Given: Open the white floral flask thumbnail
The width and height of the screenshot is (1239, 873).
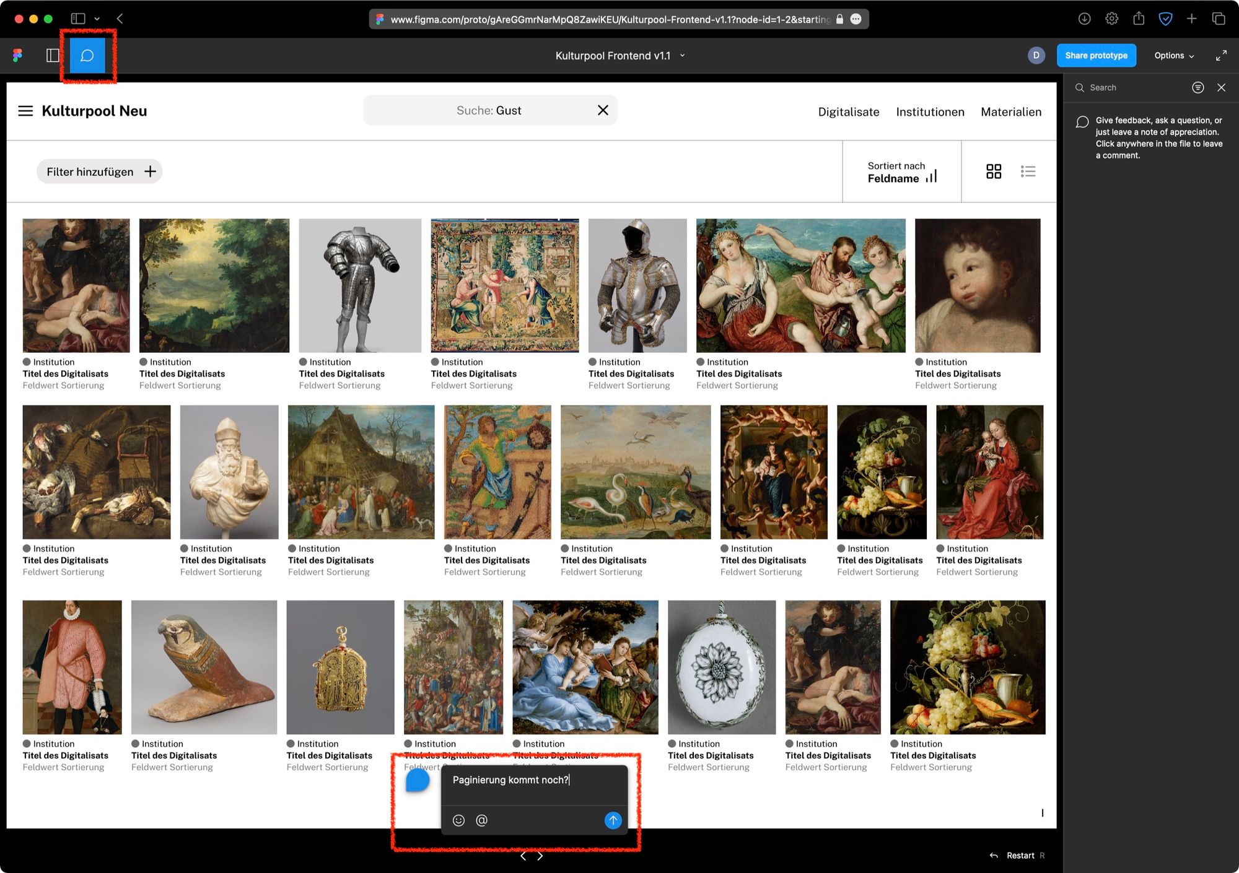Looking at the screenshot, I should click(x=722, y=667).
